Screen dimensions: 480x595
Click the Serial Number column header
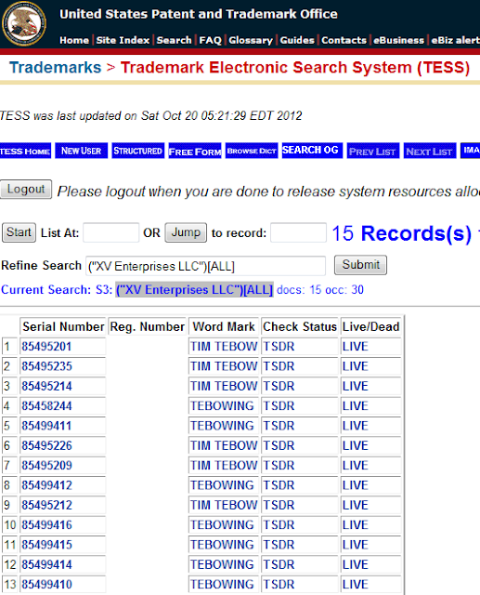click(63, 326)
